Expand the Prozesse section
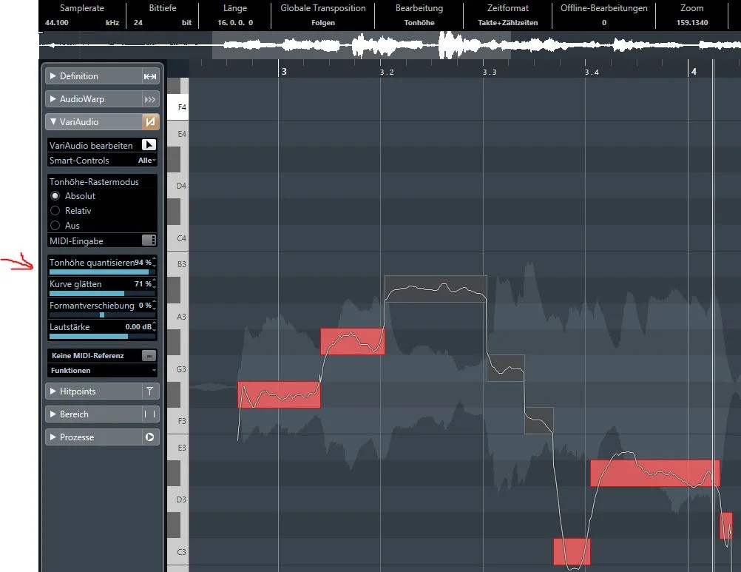This screenshot has width=741, height=572. (x=53, y=437)
